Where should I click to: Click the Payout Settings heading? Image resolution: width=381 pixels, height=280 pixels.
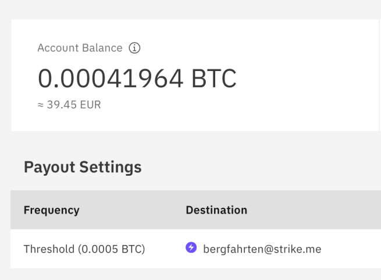click(83, 168)
